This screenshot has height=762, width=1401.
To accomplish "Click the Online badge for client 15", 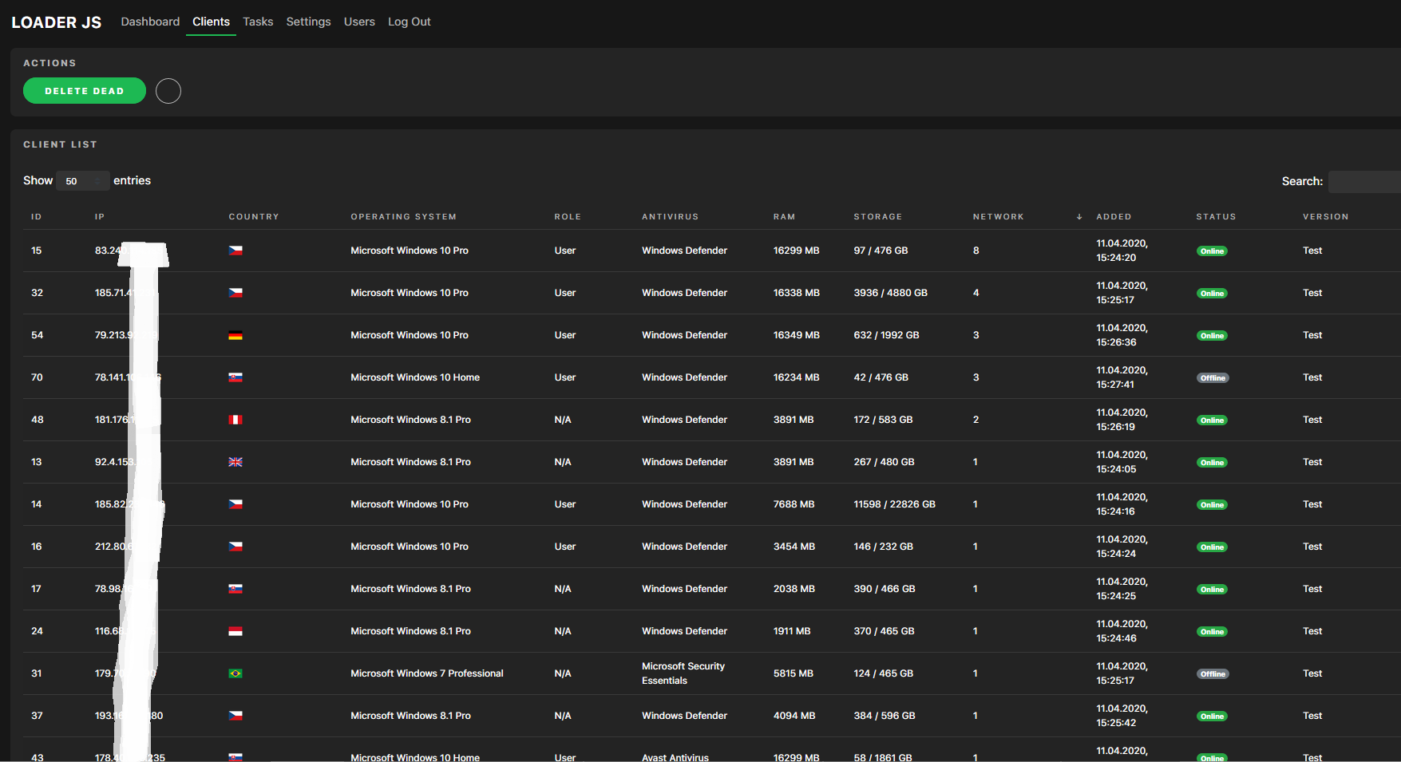I will click(x=1212, y=251).
